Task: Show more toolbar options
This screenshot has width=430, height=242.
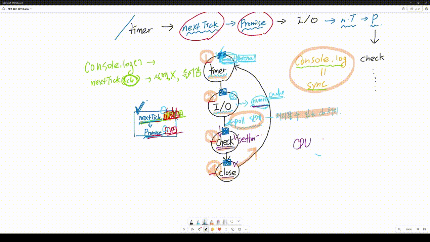Action: [x=246, y=229]
